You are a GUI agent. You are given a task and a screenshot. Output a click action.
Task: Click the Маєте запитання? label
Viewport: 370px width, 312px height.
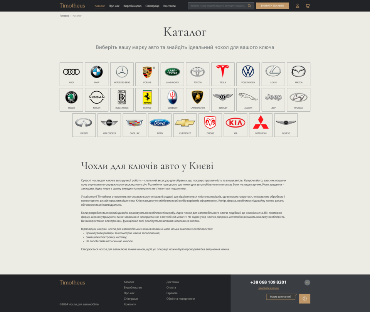tap(281, 297)
